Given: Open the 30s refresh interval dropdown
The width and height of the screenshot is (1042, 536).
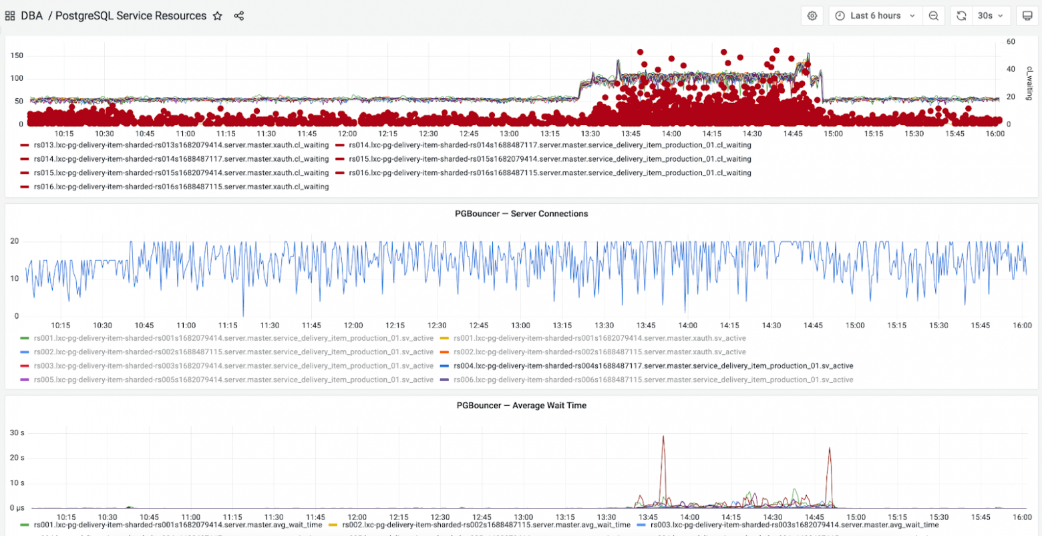Looking at the screenshot, I should (x=990, y=16).
